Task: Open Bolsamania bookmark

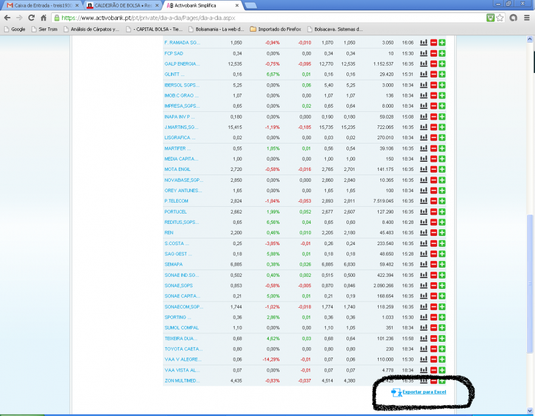Action: pos(216,29)
